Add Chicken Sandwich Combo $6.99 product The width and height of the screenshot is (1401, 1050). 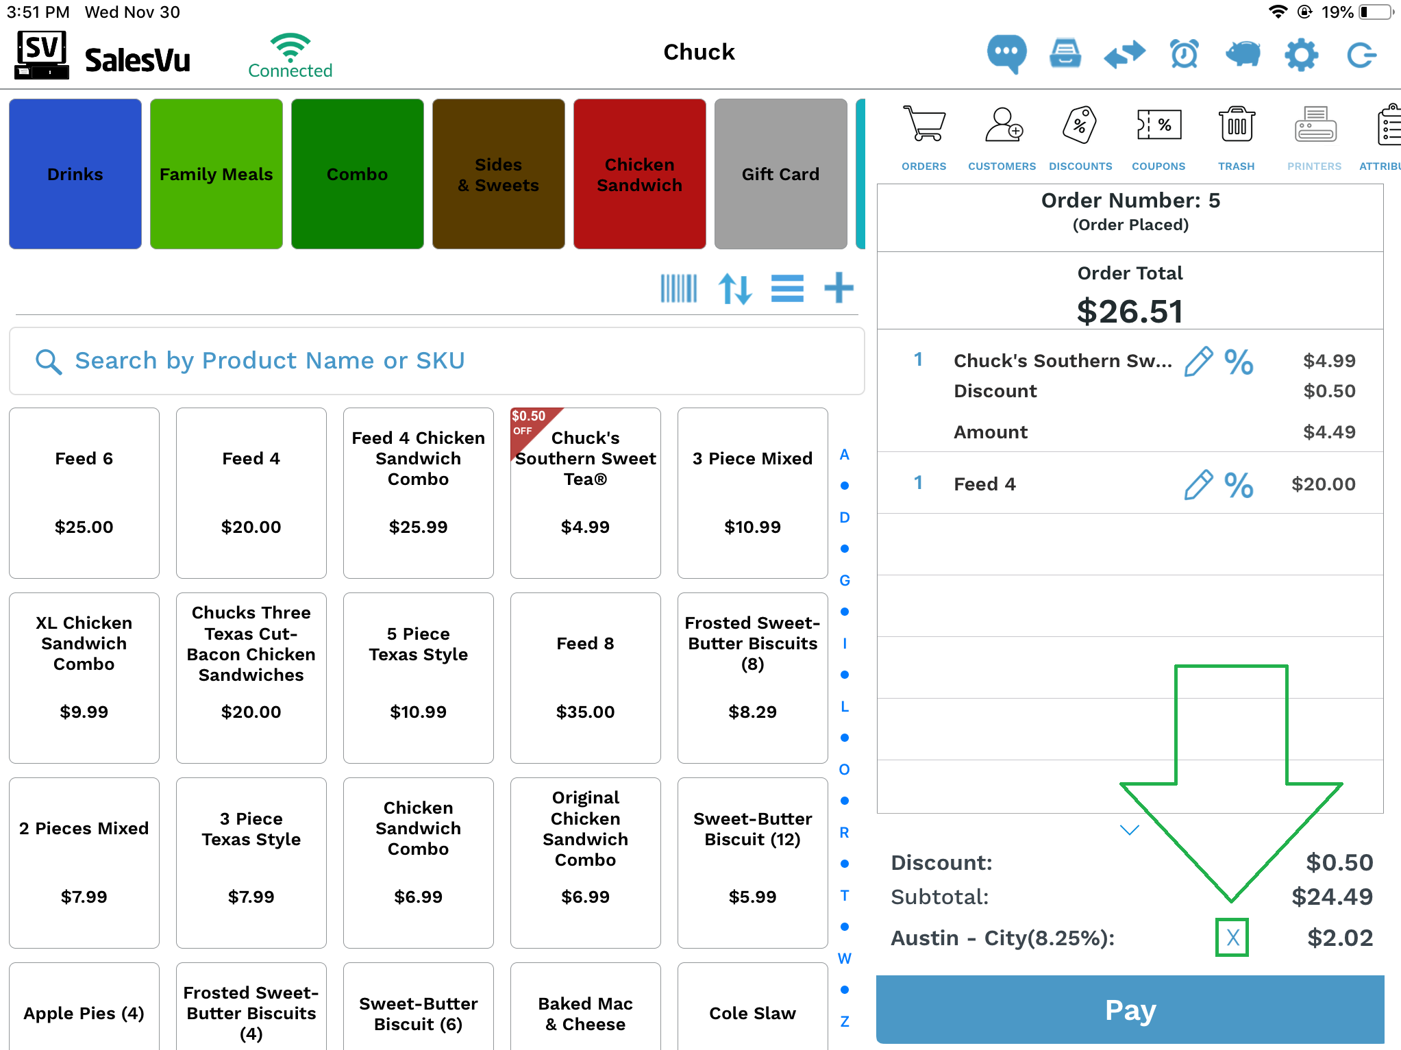point(419,863)
